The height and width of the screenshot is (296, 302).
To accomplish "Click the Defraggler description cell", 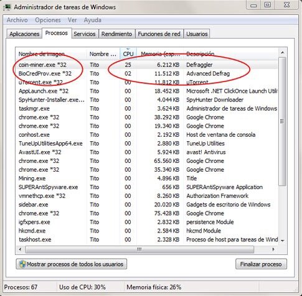I will (199, 65).
